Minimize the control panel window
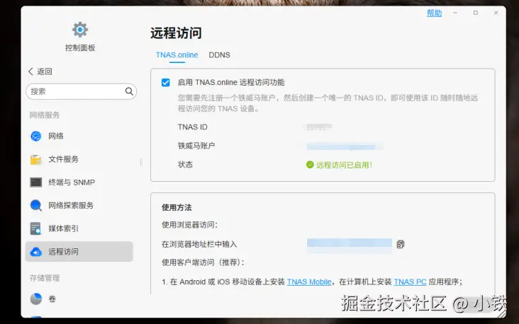The image size is (519, 324). click(x=455, y=13)
